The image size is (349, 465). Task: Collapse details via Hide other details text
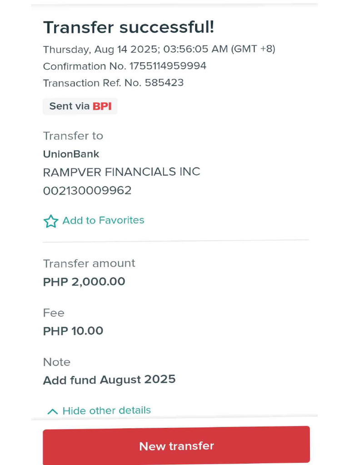pyautogui.click(x=106, y=411)
